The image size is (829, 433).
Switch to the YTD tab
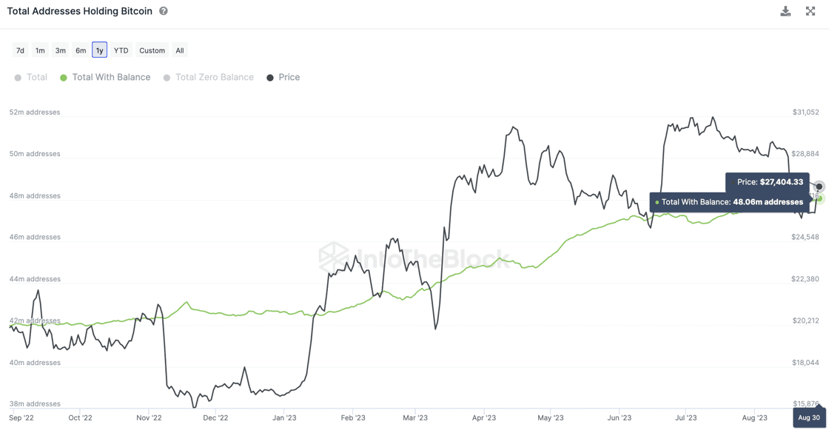[120, 50]
